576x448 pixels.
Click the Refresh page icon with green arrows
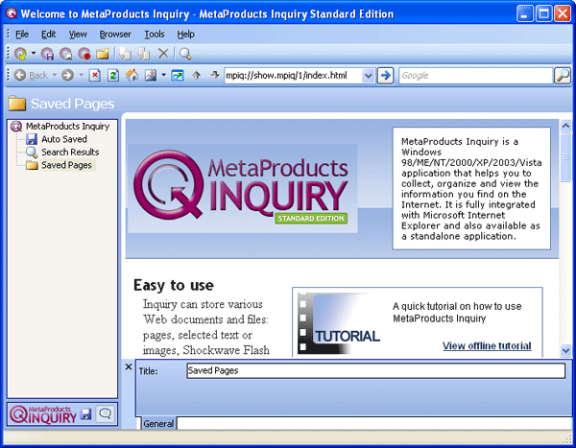coord(113,75)
